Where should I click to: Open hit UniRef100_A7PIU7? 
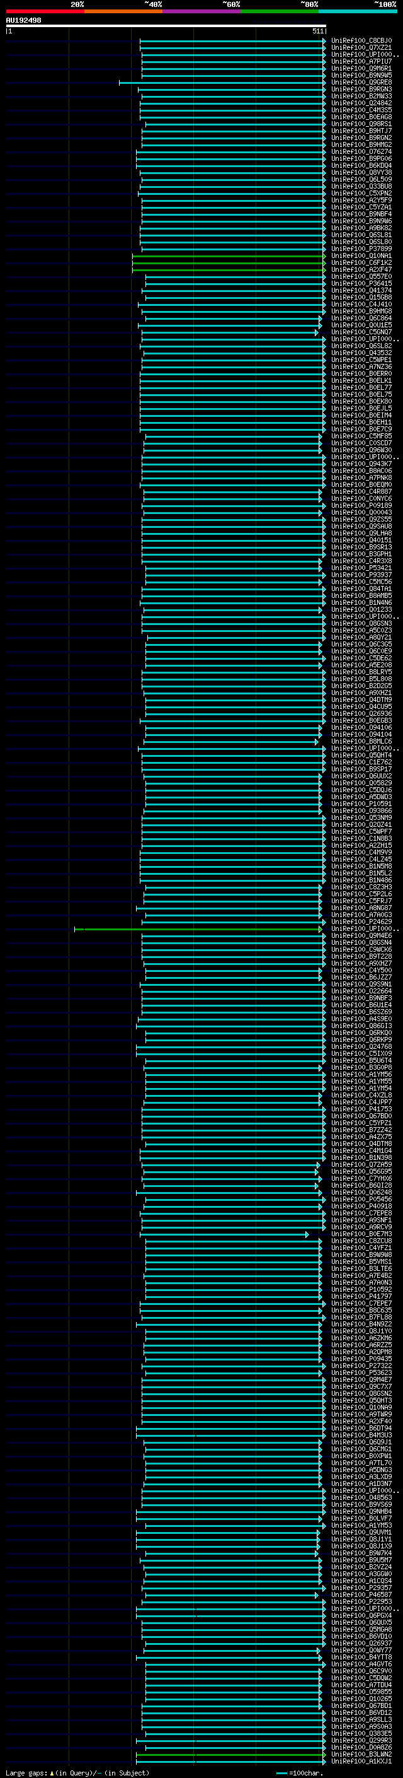pyautogui.click(x=361, y=61)
